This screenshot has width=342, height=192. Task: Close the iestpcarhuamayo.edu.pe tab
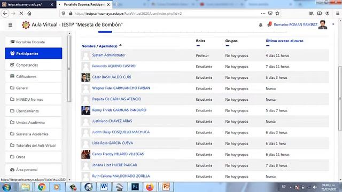[x=52, y=5]
